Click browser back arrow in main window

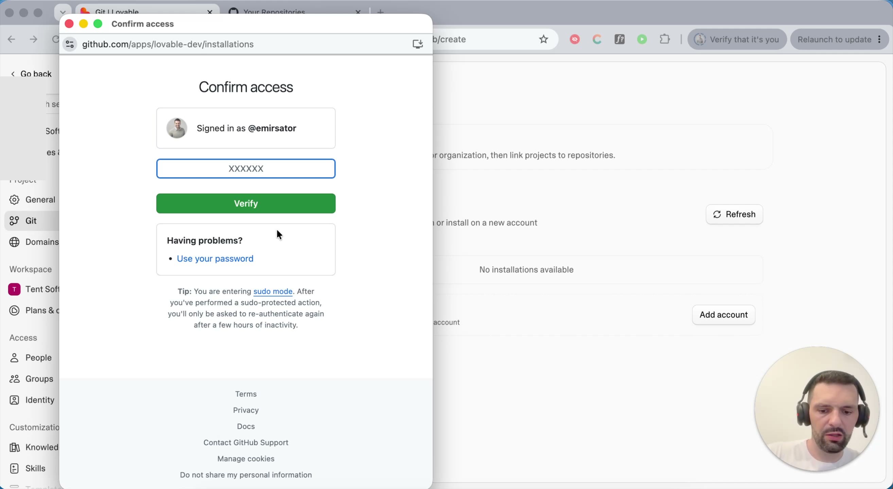(12, 39)
